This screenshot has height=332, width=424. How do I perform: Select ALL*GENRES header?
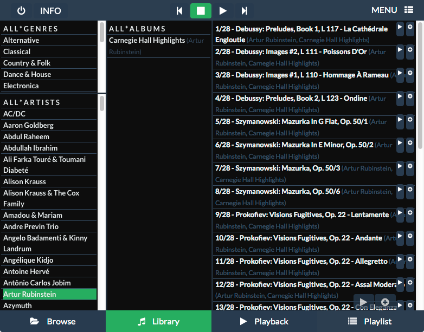49,29
